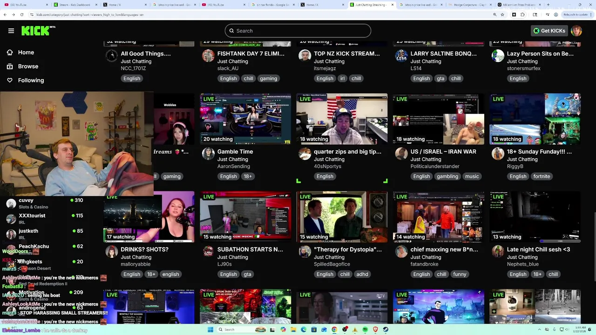The image size is (596, 335).
Task: Click the fortnite tag under RiggyB
Action: tap(542, 176)
